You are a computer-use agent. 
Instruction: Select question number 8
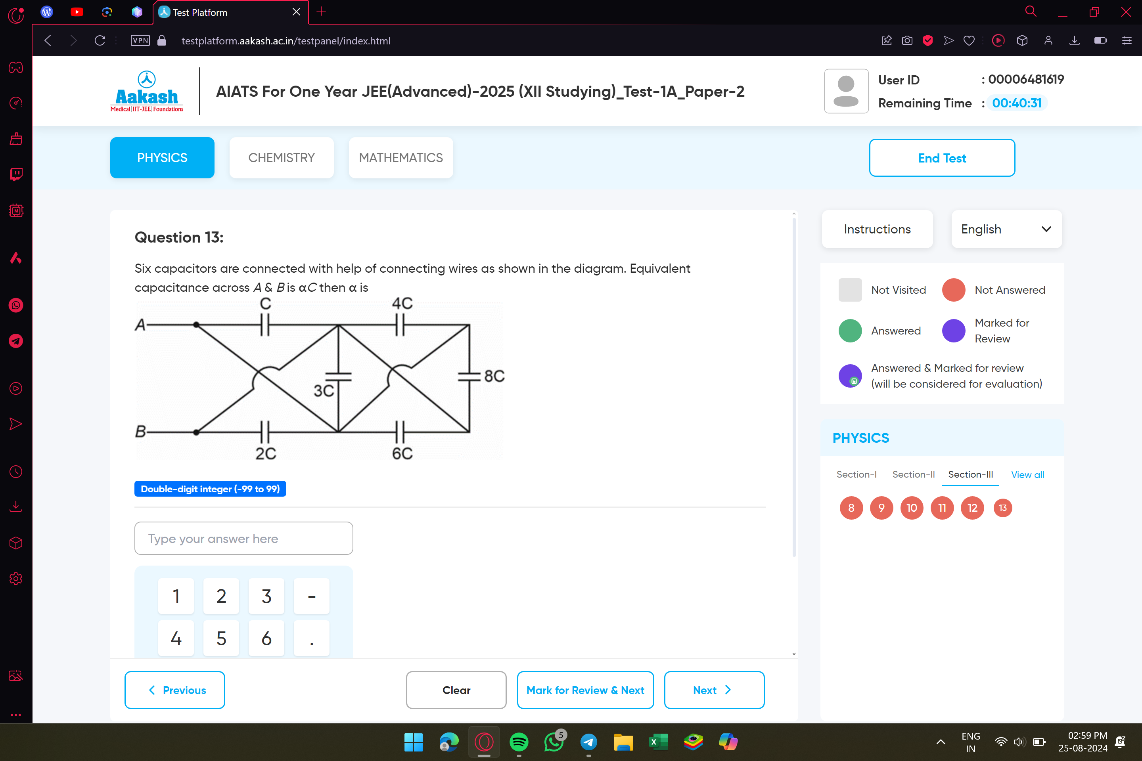(x=851, y=507)
